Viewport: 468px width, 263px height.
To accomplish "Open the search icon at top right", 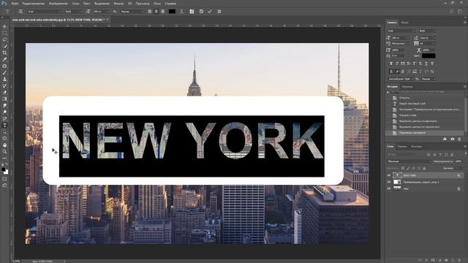I will click(452, 12).
